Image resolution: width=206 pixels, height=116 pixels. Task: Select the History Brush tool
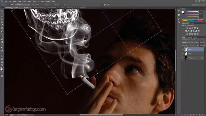click(2, 36)
